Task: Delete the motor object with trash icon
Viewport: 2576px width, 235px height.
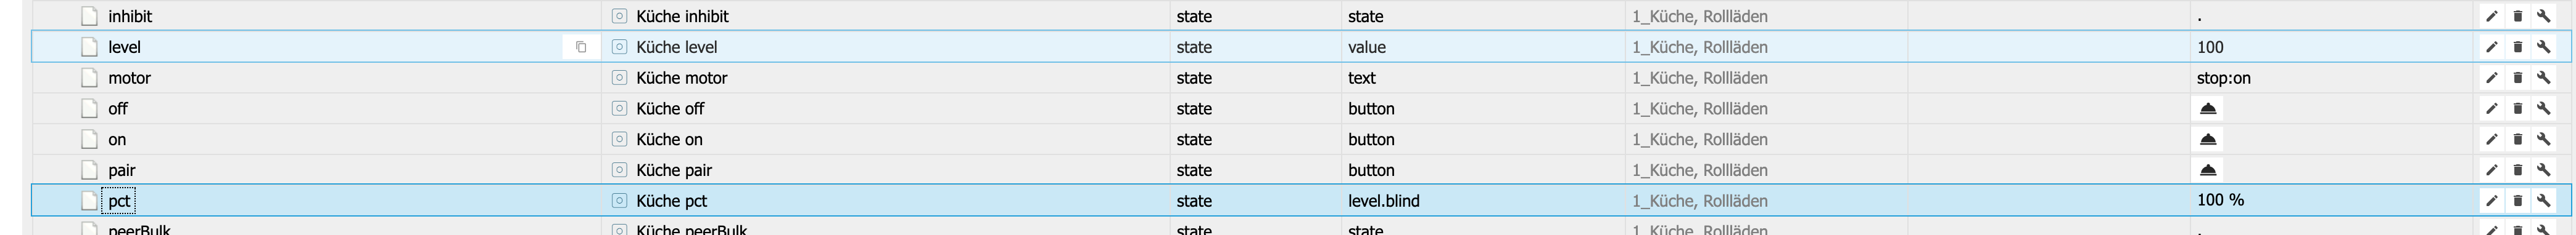Action: [2517, 78]
